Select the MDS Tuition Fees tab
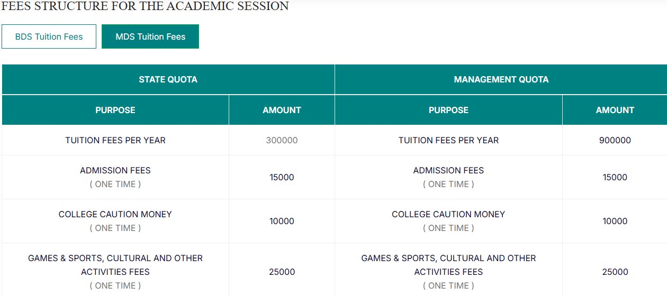 pyautogui.click(x=150, y=37)
